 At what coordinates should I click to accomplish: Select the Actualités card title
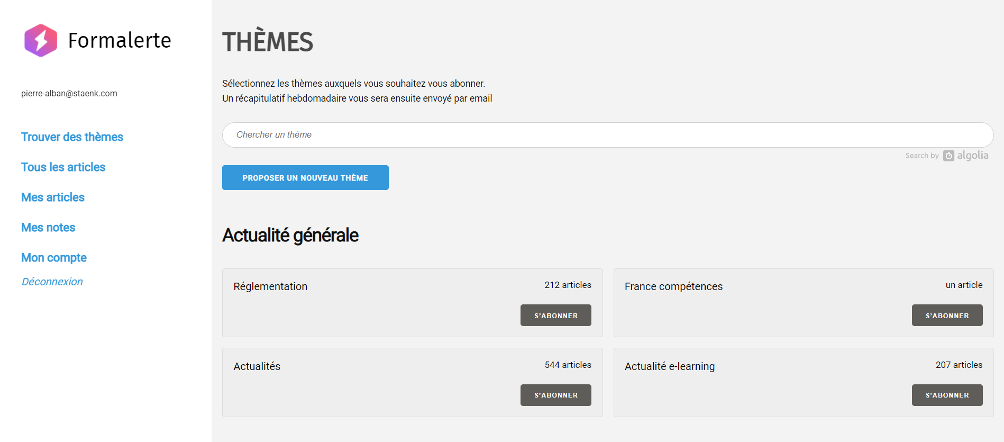[x=257, y=366]
